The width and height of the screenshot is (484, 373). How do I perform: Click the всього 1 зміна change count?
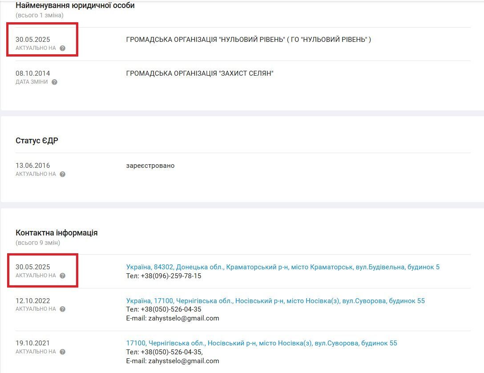pyautogui.click(x=40, y=16)
